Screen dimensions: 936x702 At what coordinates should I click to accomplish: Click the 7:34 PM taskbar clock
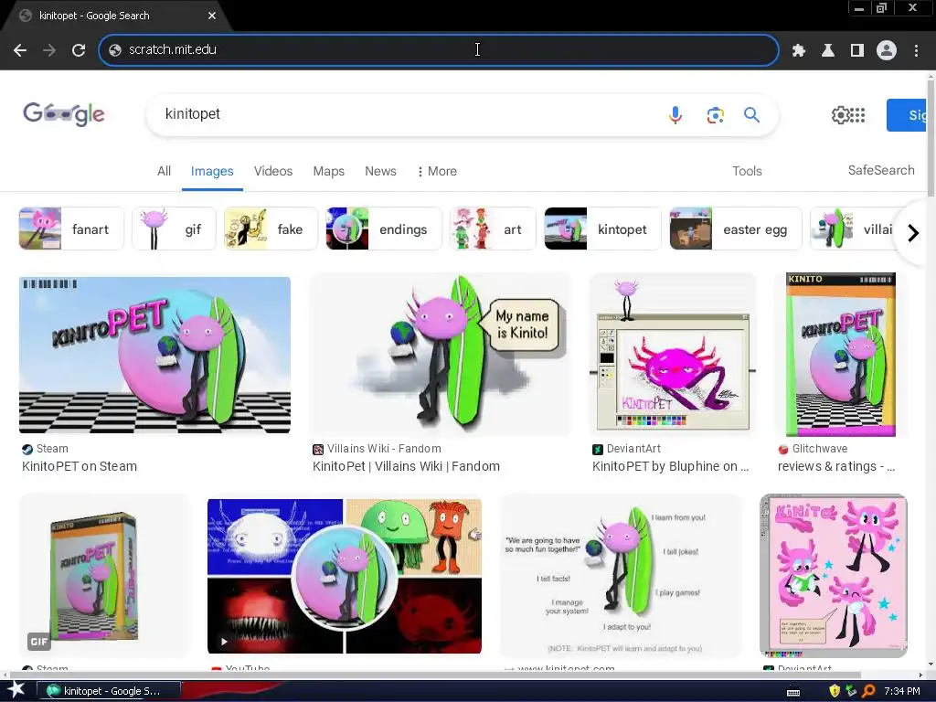(x=901, y=691)
